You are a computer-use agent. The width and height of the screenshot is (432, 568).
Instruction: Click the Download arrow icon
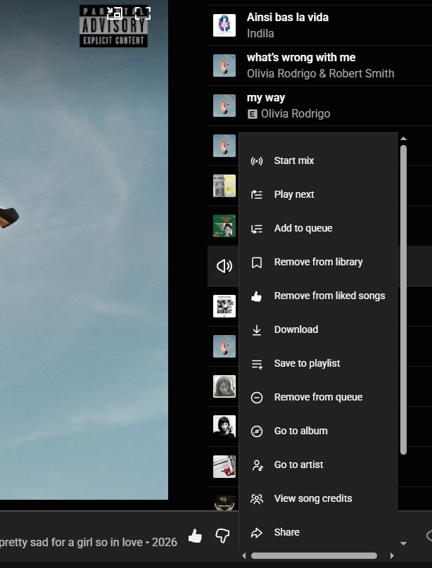click(257, 330)
